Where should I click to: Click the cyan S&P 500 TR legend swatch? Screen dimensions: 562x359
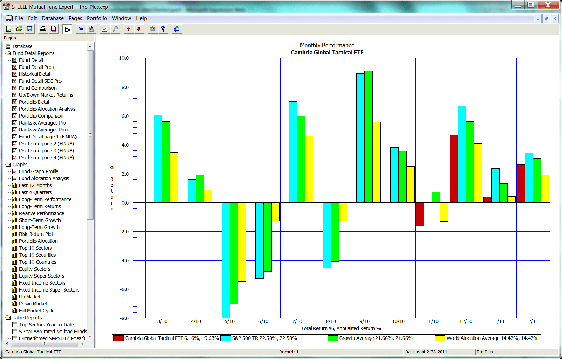(226, 338)
